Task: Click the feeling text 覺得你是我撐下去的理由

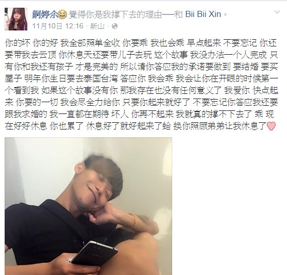Action: point(115,14)
